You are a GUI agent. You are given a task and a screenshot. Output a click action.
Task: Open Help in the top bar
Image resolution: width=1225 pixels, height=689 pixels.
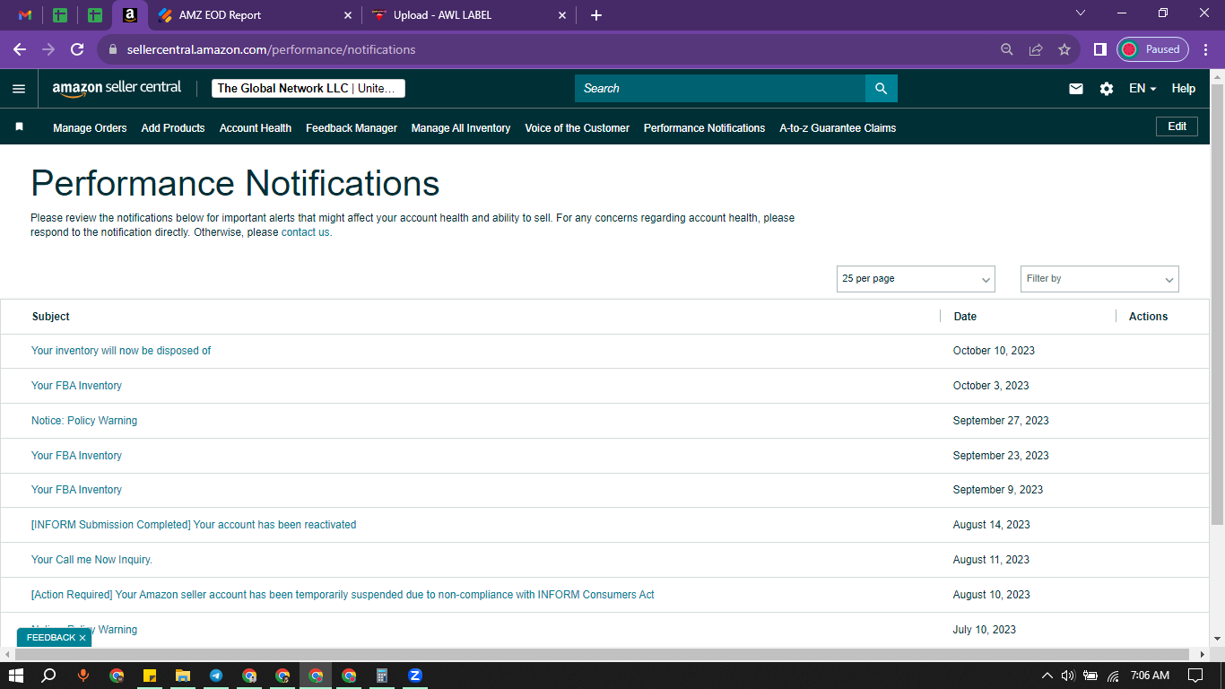[1184, 89]
